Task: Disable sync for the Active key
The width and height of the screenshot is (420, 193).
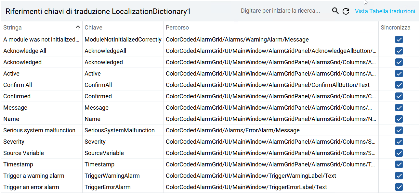Action: point(399,73)
